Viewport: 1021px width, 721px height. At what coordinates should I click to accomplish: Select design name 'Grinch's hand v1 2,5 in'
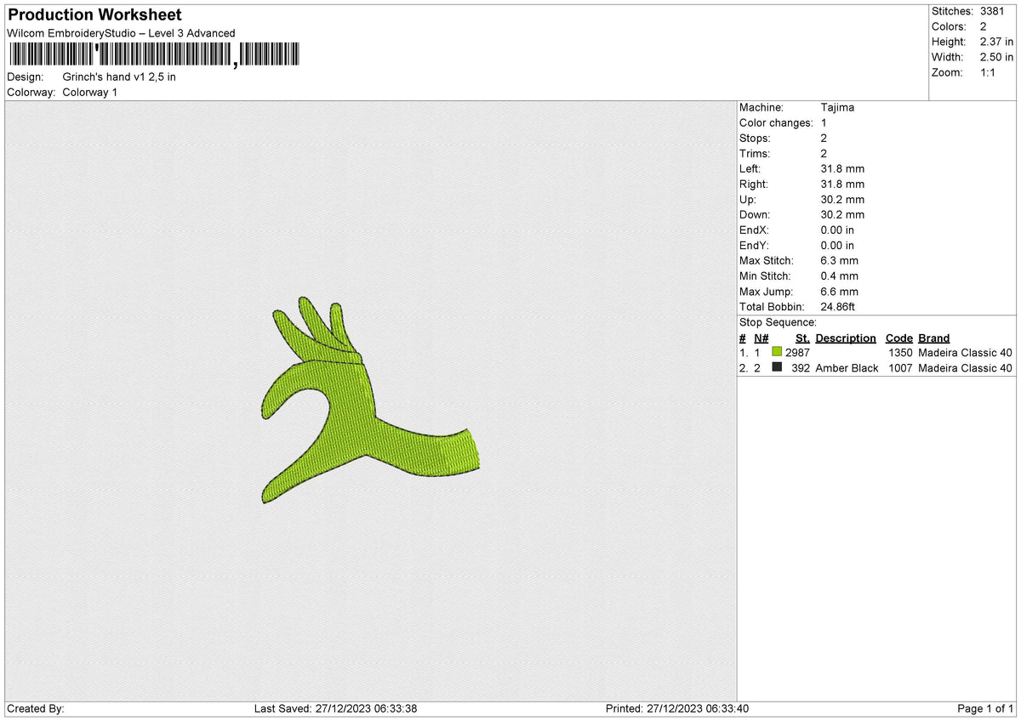click(119, 77)
